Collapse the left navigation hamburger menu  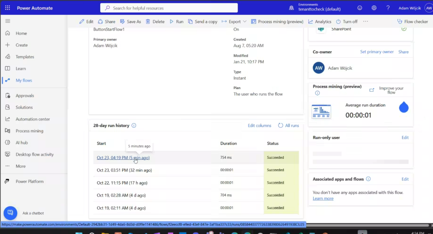tap(8, 21)
